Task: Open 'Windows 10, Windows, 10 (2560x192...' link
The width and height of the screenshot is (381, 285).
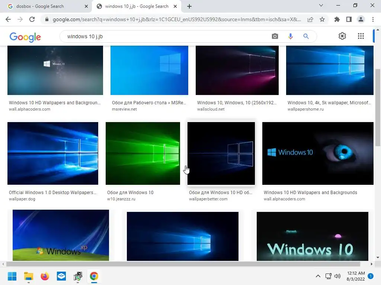Action: (x=237, y=103)
